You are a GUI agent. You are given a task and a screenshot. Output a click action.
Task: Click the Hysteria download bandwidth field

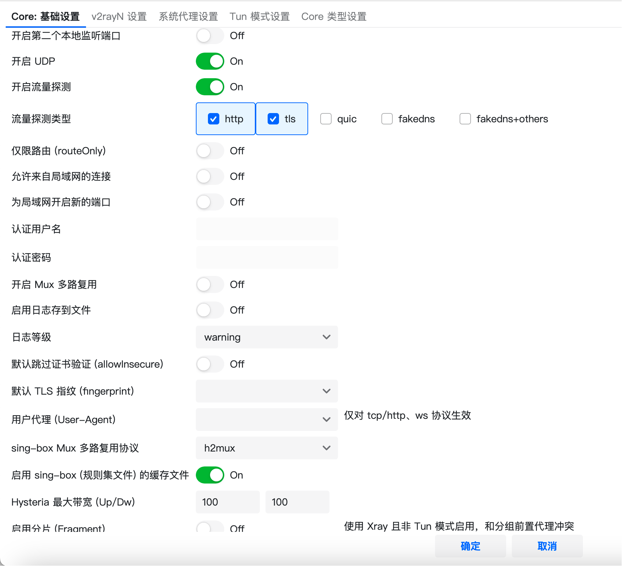click(297, 502)
